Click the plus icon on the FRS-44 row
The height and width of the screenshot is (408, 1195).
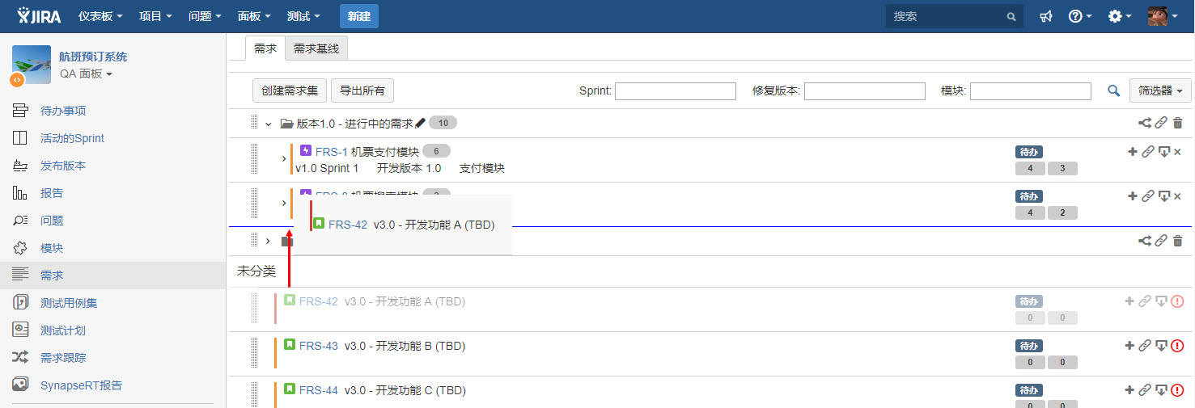[1130, 390]
